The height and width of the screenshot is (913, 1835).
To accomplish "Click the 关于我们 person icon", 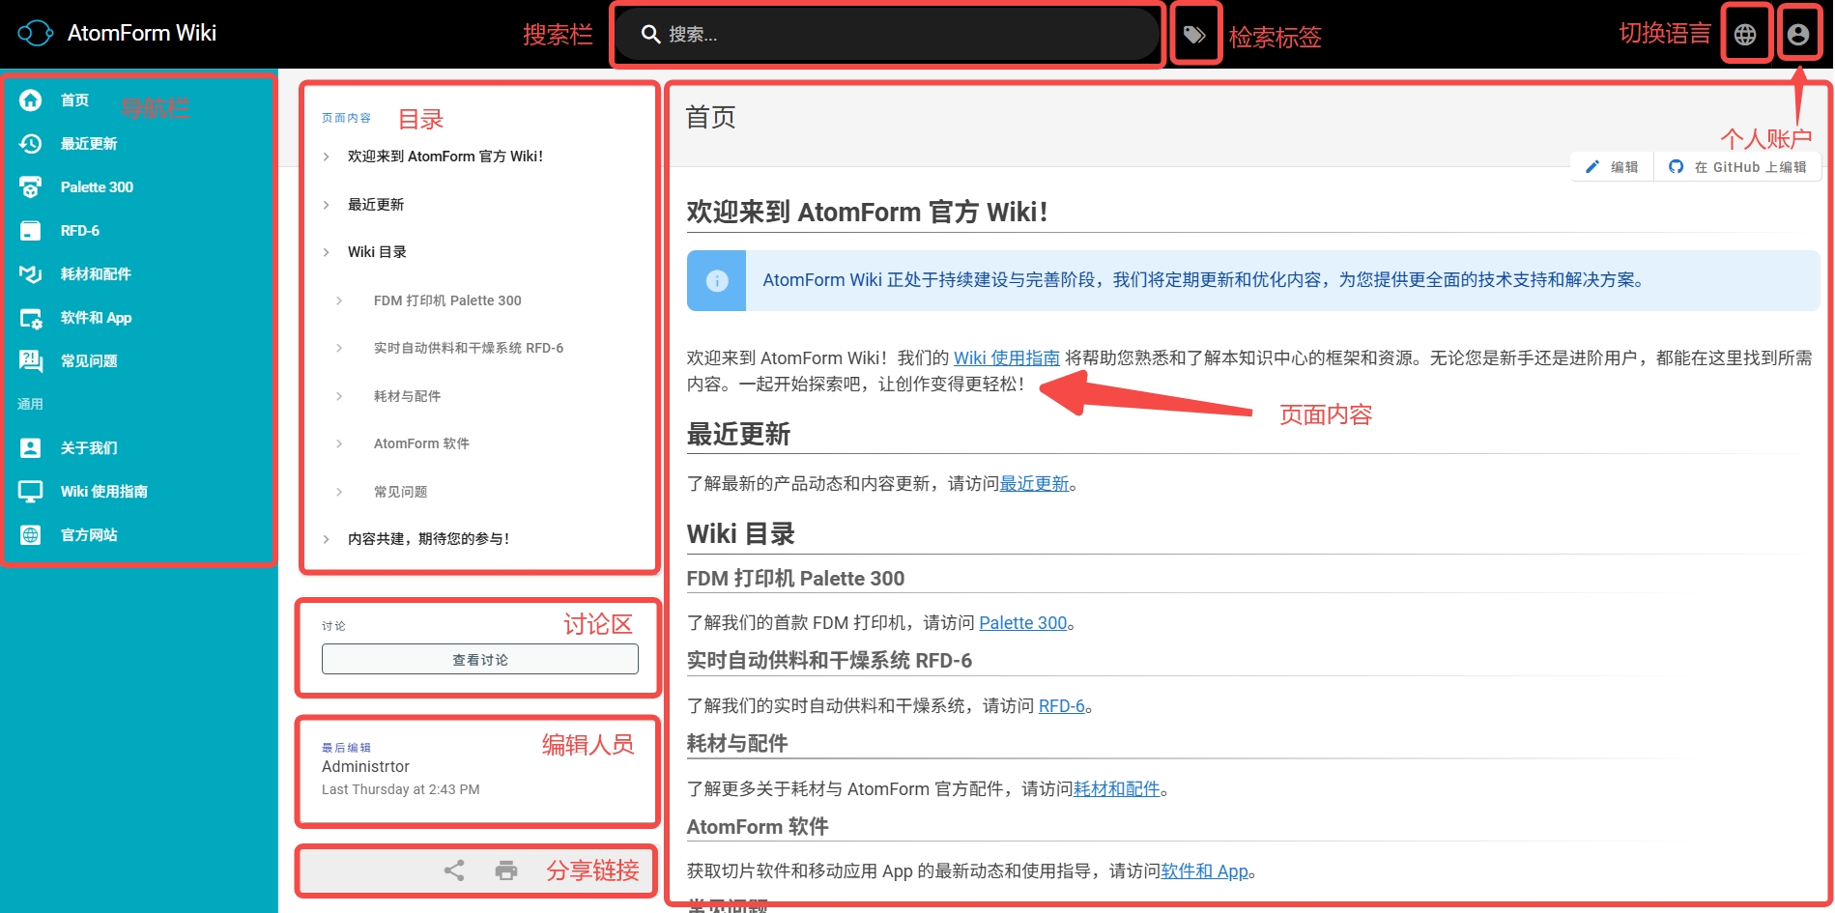I will pyautogui.click(x=31, y=447).
